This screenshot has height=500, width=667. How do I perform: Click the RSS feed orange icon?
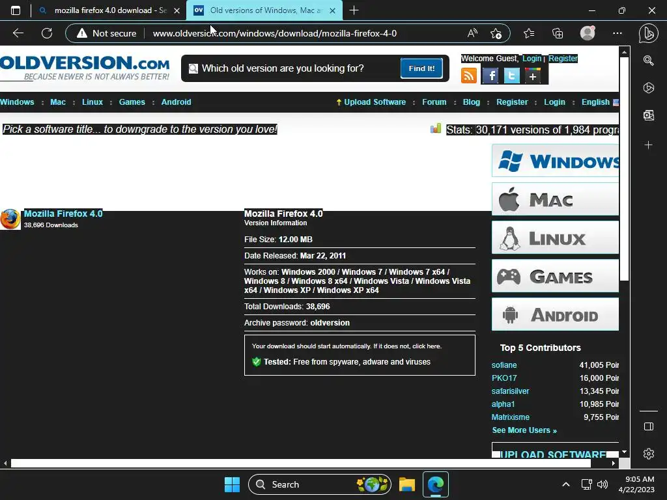coord(469,76)
